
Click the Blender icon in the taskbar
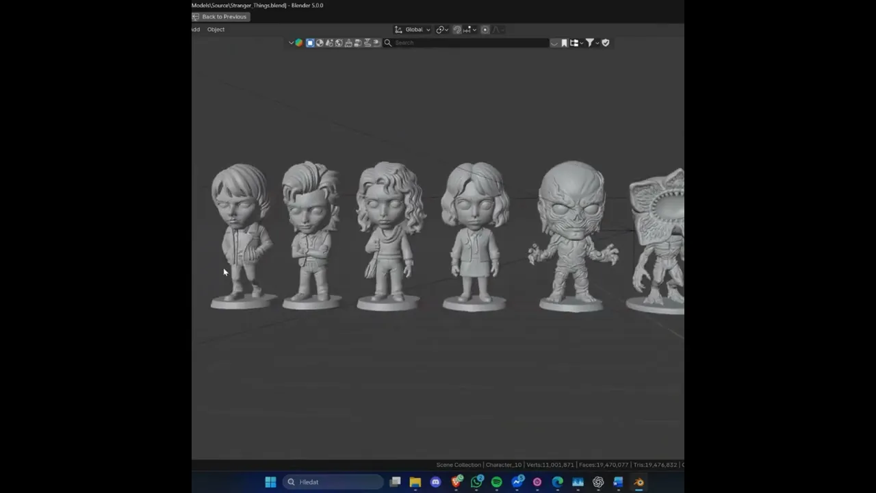(x=639, y=482)
